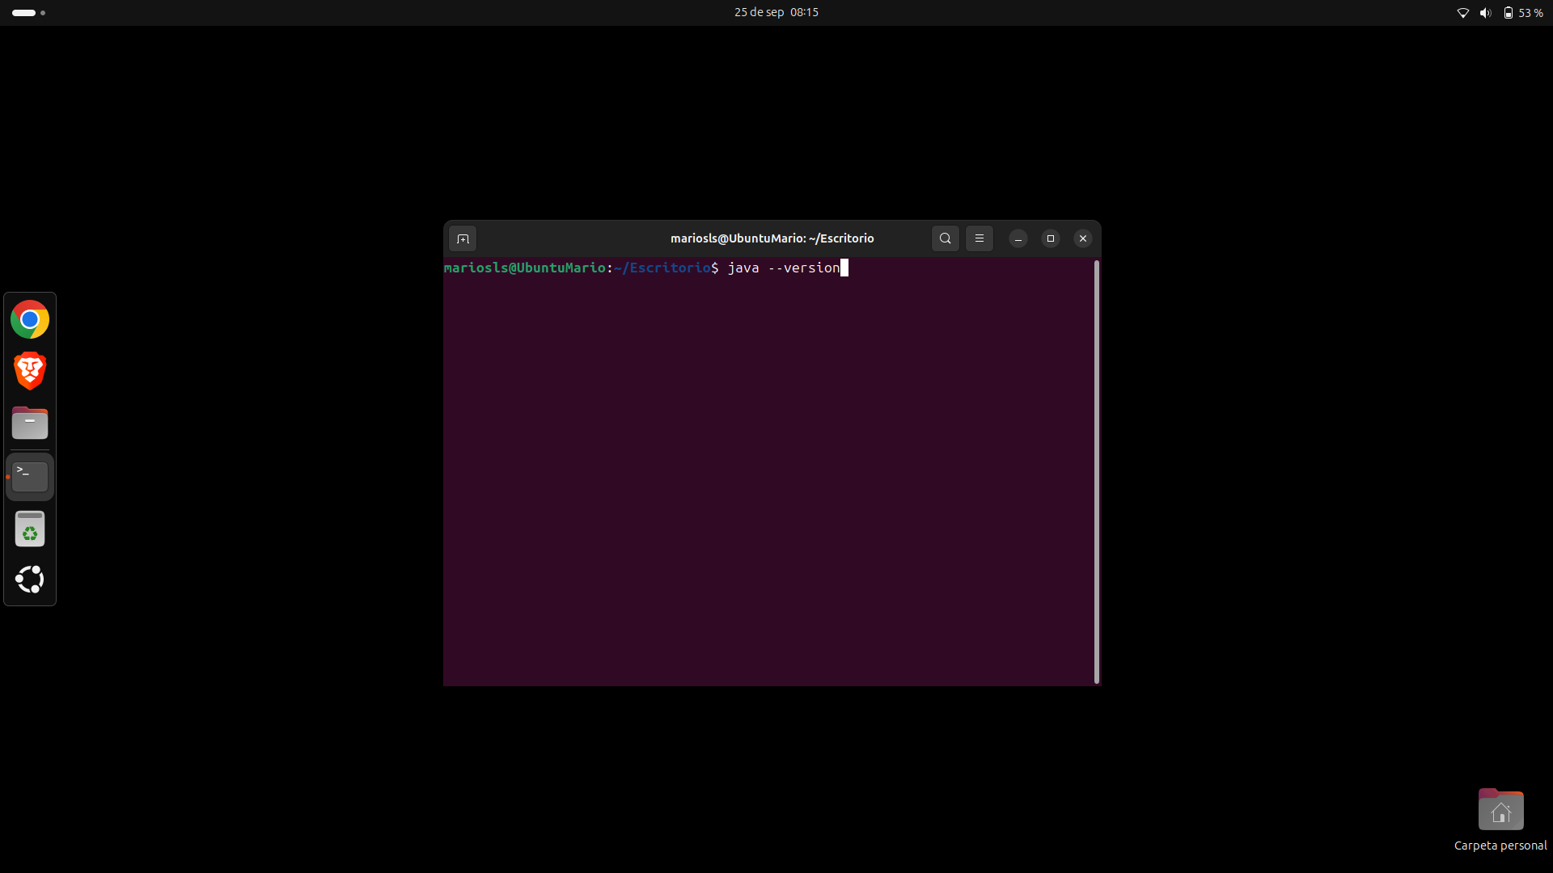Open the Files manager from the dock
Viewport: 1553px width, 873px height.
(x=30, y=423)
